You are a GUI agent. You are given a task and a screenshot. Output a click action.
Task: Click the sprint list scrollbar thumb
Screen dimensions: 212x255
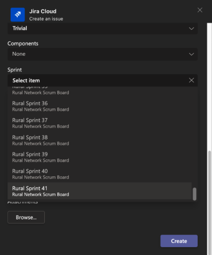tap(194, 194)
